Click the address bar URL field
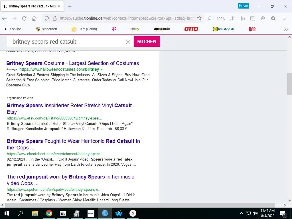 (127, 18)
